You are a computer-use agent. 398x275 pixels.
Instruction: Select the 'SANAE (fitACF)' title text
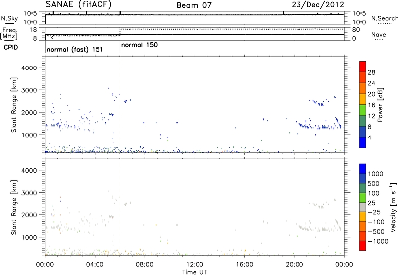[79, 5]
